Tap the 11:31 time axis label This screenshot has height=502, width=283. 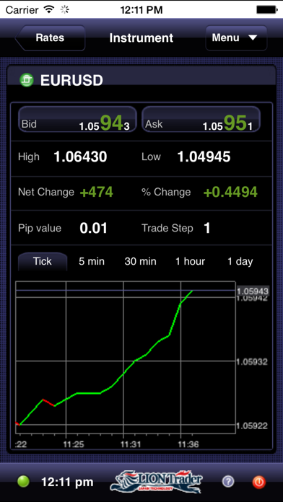point(131,444)
